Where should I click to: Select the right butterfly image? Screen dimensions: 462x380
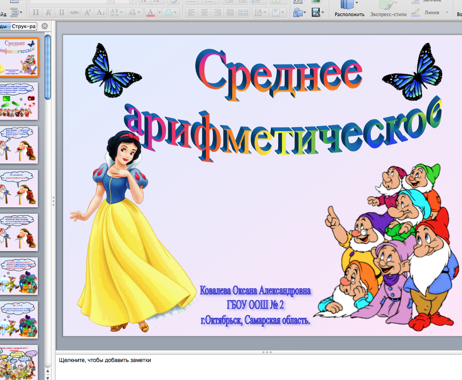pyautogui.click(x=413, y=71)
